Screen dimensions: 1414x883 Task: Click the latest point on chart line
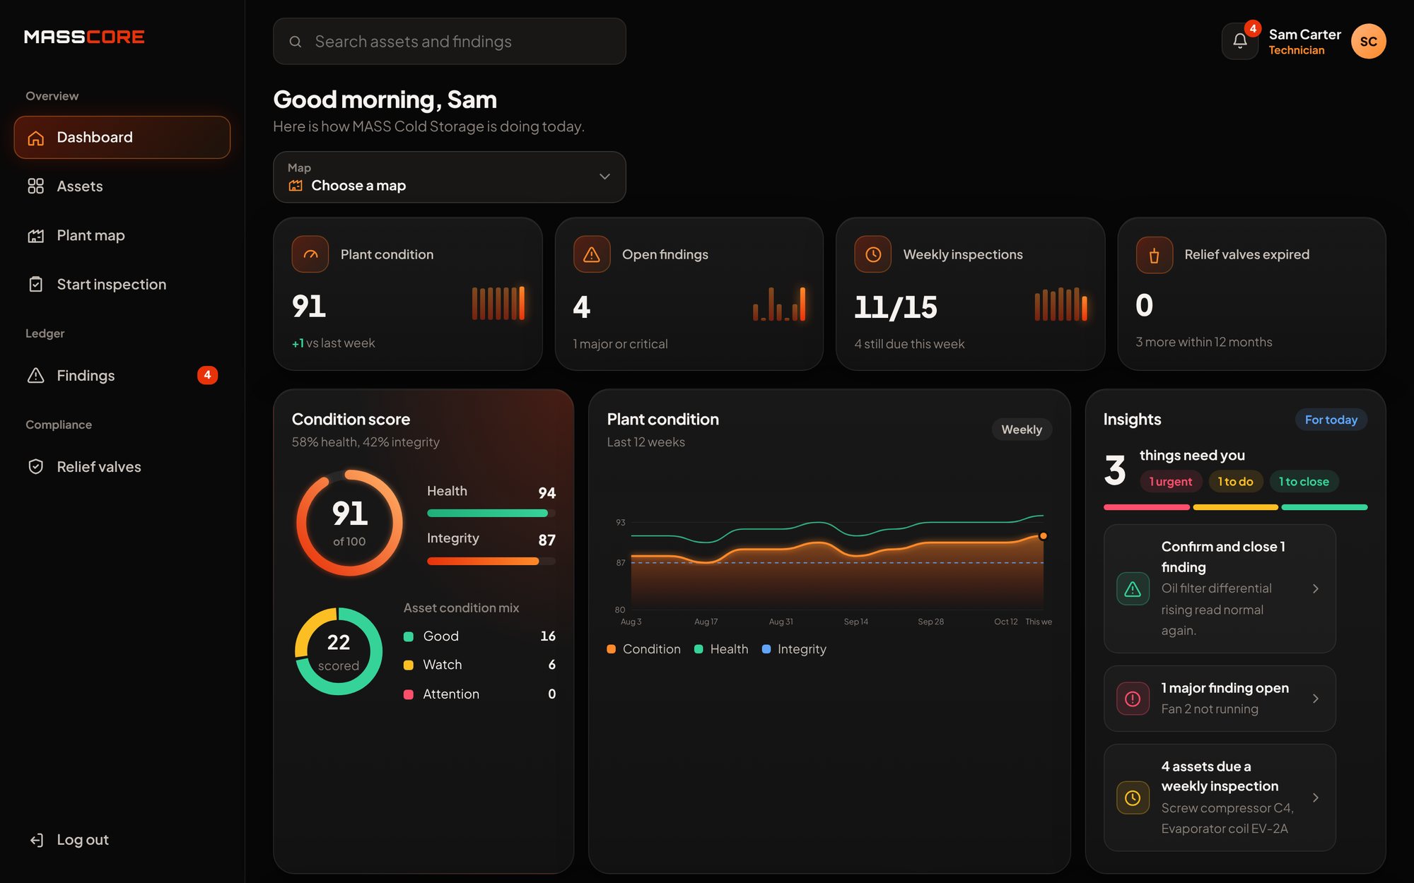click(x=1043, y=536)
